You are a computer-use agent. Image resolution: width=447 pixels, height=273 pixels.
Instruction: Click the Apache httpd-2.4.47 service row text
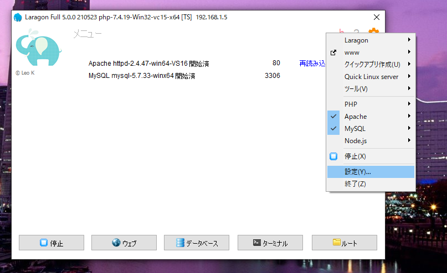click(x=149, y=64)
